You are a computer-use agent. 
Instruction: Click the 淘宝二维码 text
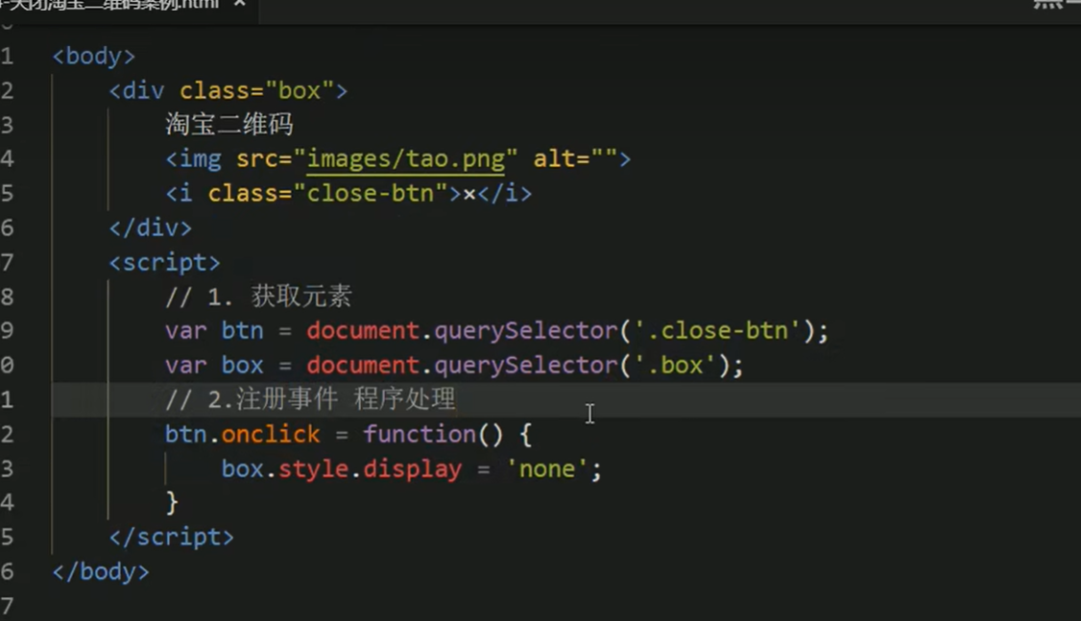click(228, 124)
